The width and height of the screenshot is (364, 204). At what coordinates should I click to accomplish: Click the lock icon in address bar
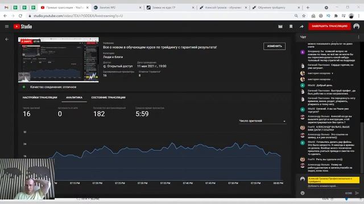click(x=30, y=16)
